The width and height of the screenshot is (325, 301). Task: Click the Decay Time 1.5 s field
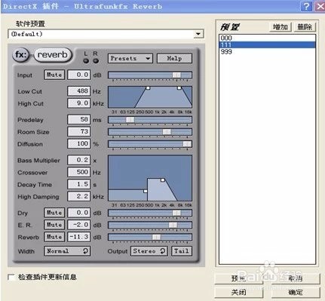(79, 184)
